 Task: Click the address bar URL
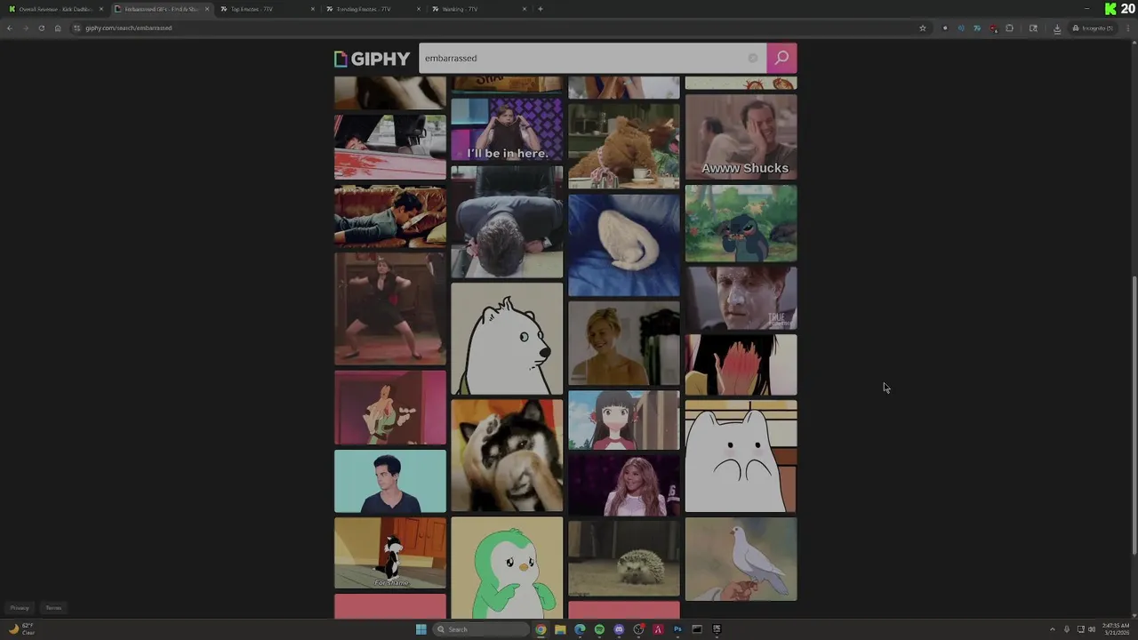pos(129,28)
